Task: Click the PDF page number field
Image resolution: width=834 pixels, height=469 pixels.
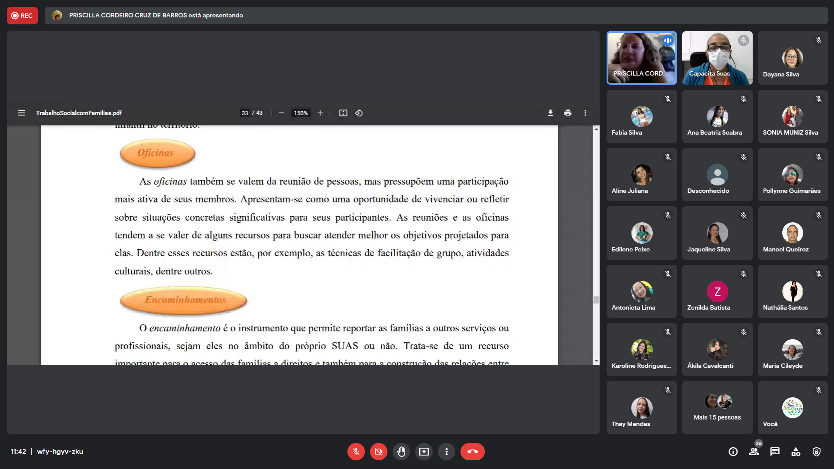Action: point(245,113)
